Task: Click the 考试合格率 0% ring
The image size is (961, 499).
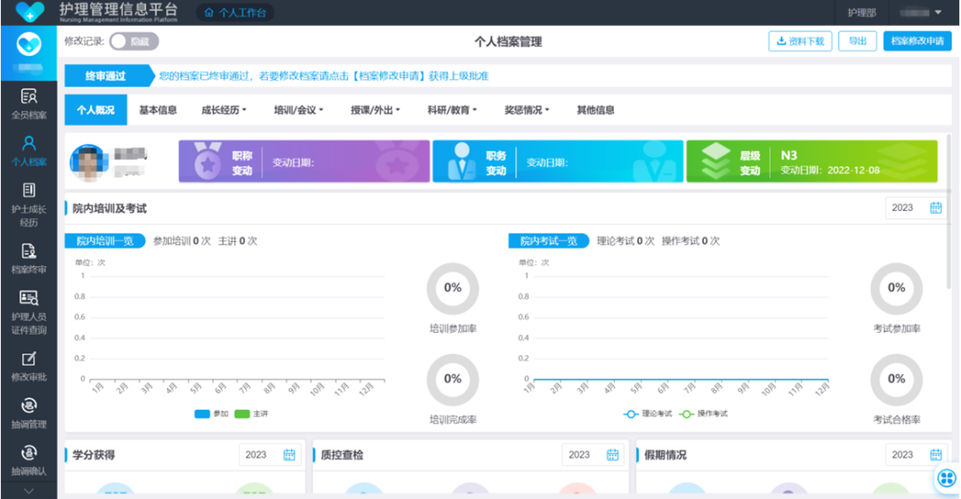Action: tap(896, 380)
